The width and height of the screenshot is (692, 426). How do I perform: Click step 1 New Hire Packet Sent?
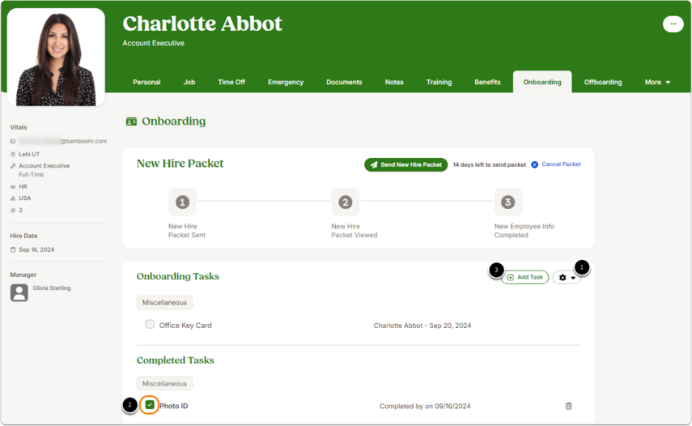click(182, 202)
